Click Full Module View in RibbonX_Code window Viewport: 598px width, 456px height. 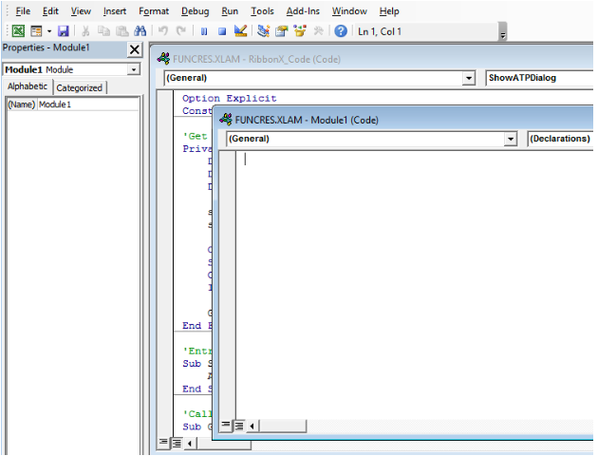point(177,444)
